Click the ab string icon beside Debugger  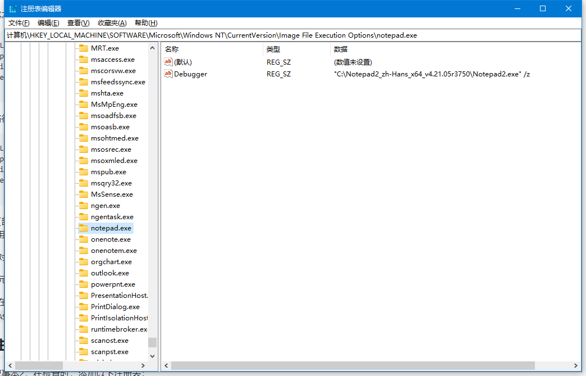(168, 74)
